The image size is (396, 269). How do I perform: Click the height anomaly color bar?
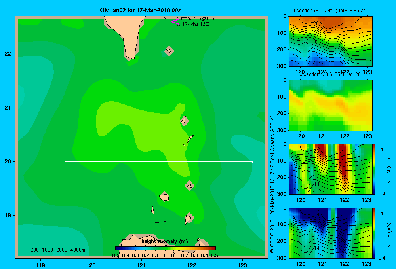(x=166, y=248)
